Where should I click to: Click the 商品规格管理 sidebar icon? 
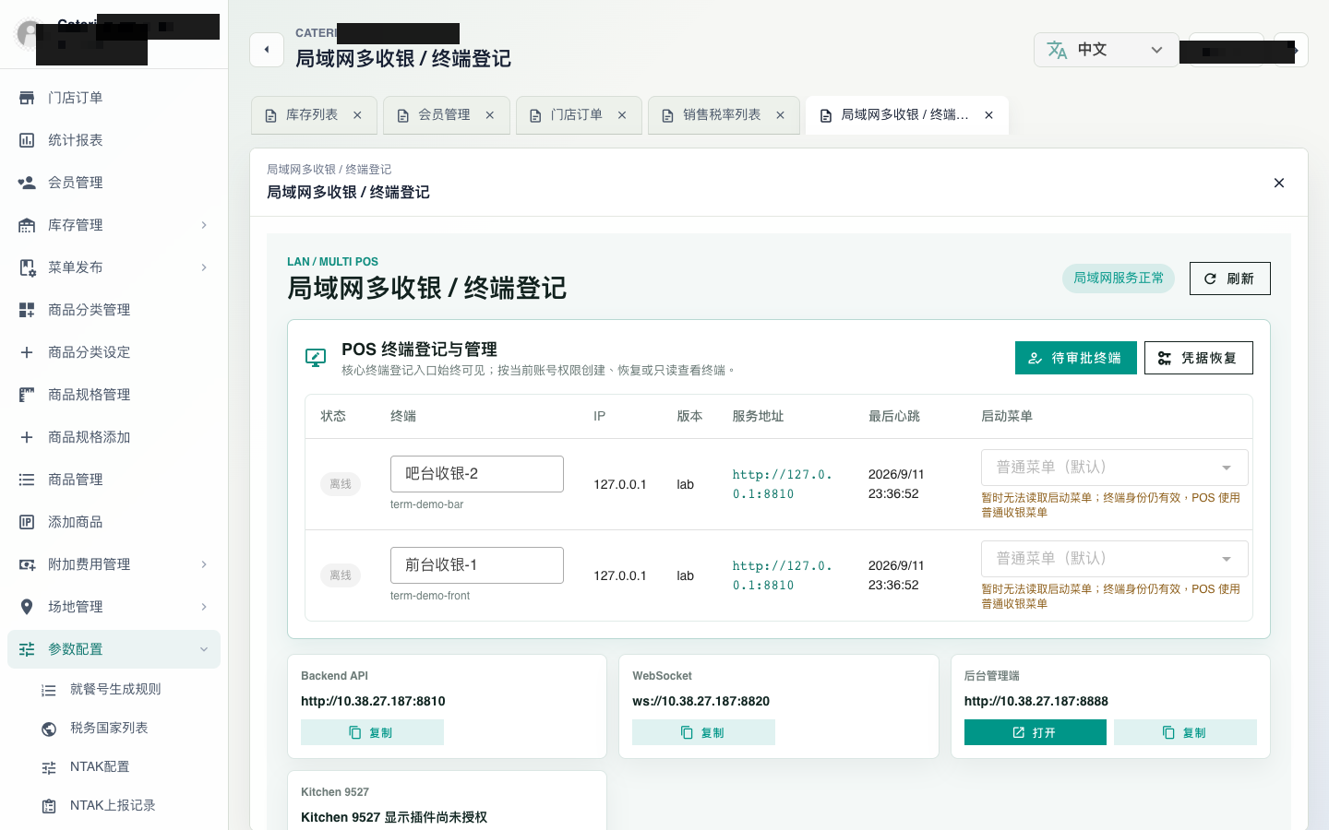[x=27, y=395]
